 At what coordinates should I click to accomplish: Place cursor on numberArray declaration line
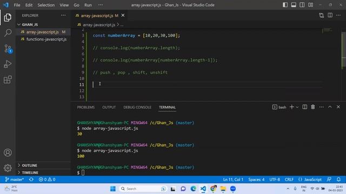(136, 36)
